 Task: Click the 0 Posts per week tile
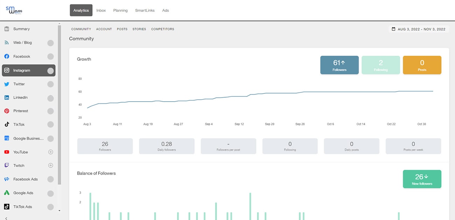(x=413, y=146)
